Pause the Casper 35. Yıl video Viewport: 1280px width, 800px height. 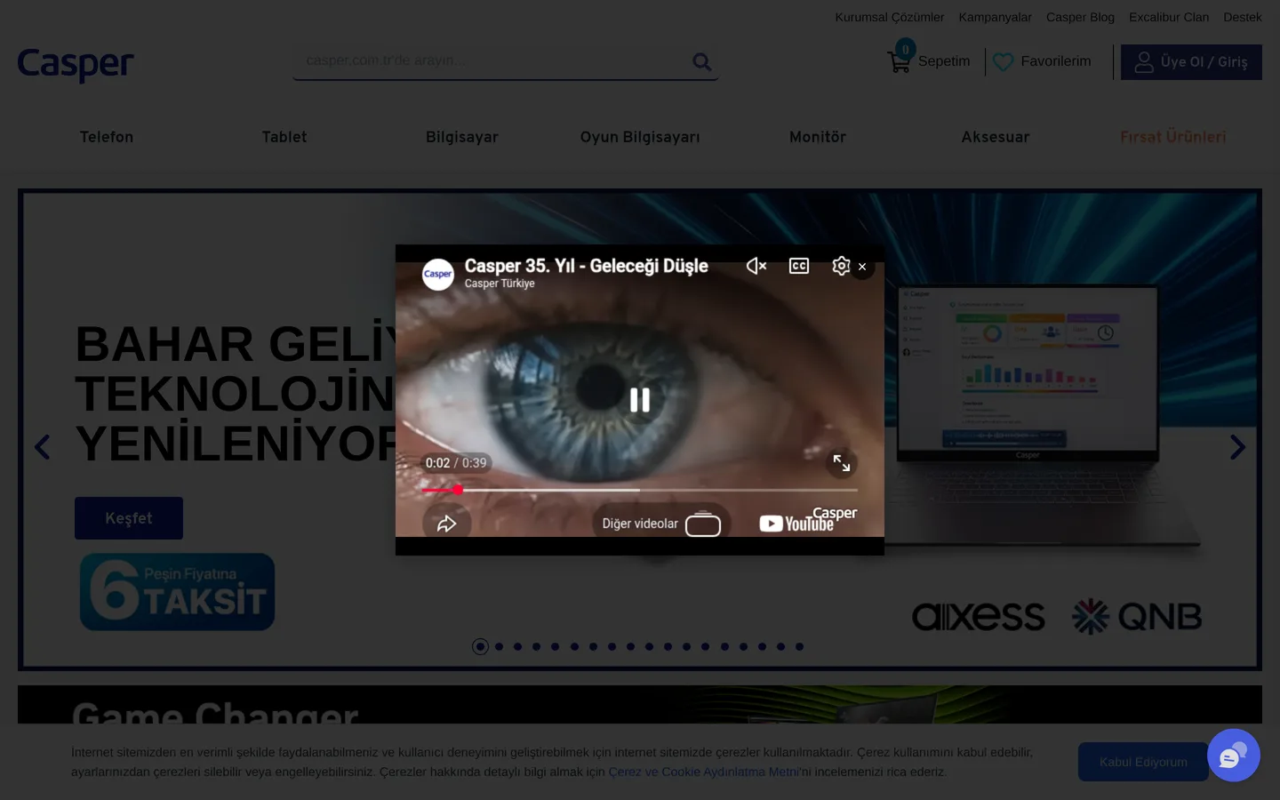(x=640, y=400)
